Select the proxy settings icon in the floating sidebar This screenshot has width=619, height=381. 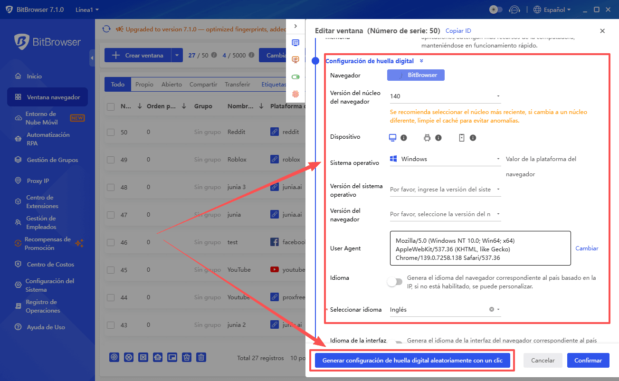295,42
